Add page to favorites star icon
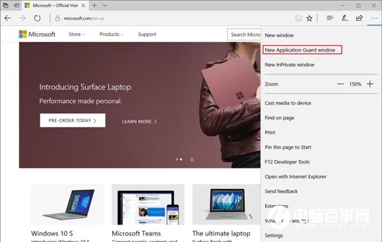This screenshot has height=242, width=382. pos(309,18)
